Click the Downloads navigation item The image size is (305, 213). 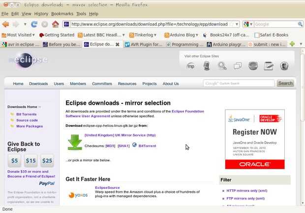(38, 84)
